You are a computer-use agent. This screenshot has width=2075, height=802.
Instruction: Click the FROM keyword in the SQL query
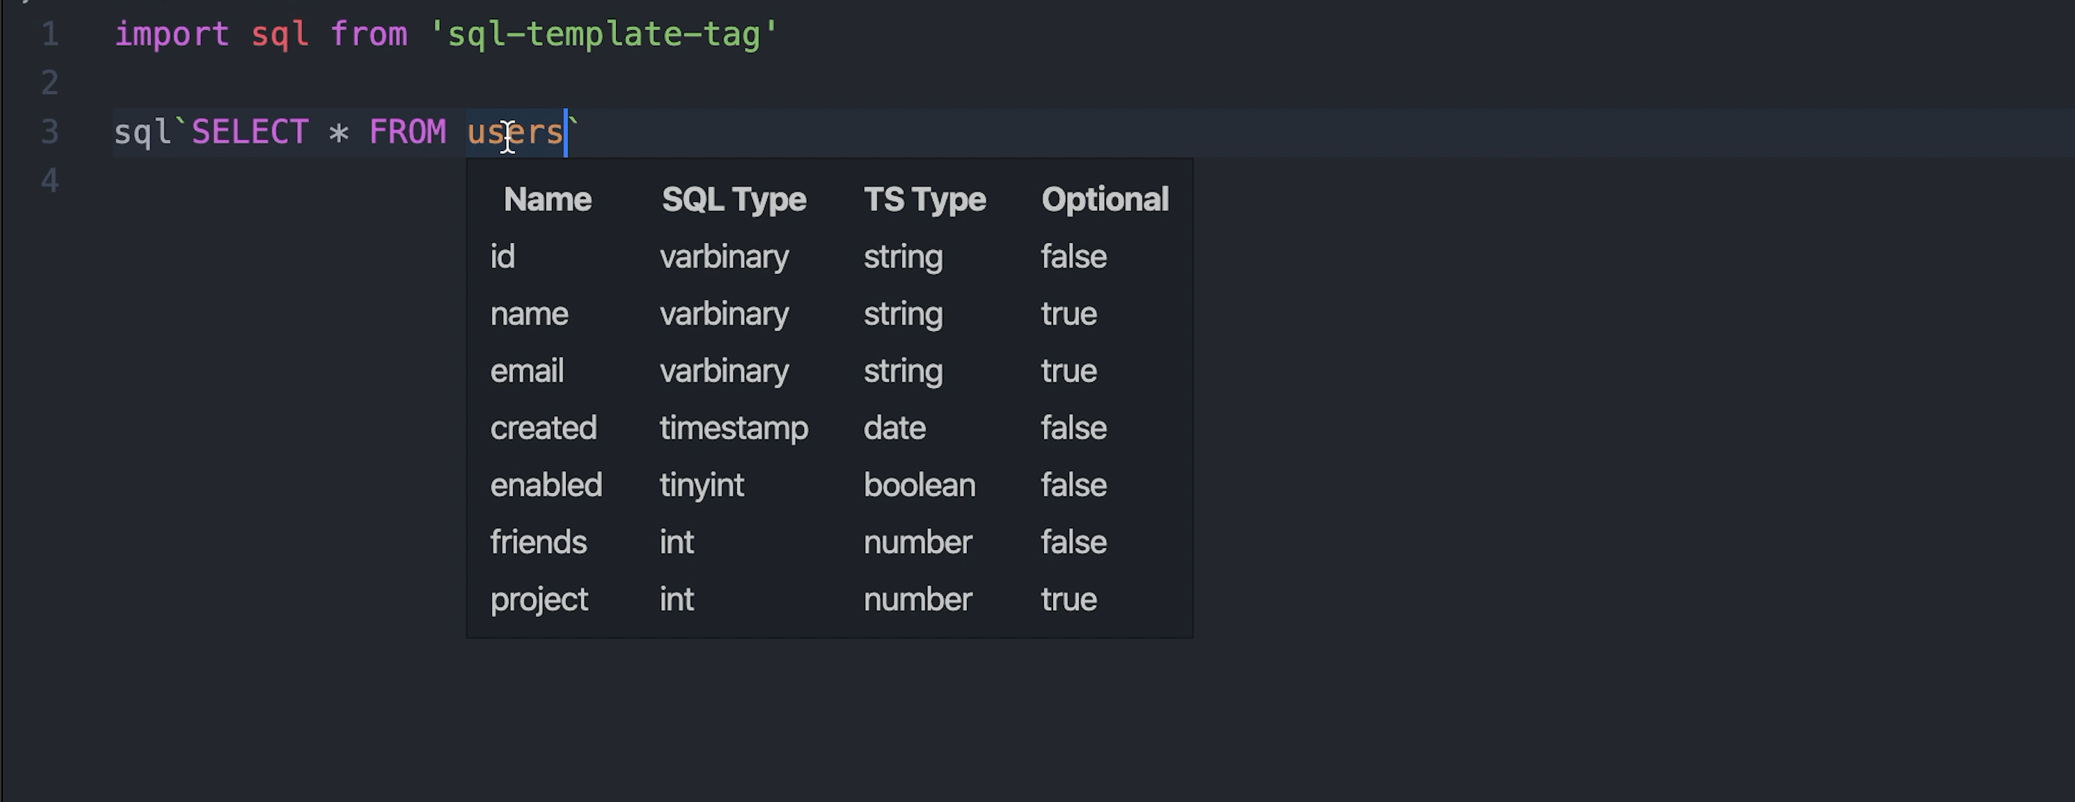tap(407, 131)
